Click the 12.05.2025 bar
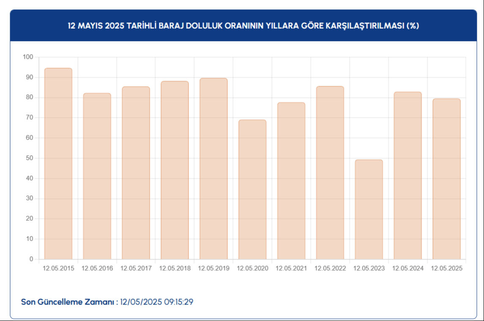The image size is (484, 321). click(446, 179)
